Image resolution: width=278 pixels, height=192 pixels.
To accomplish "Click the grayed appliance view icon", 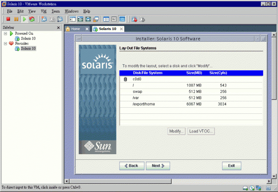I will [x=114, y=19].
